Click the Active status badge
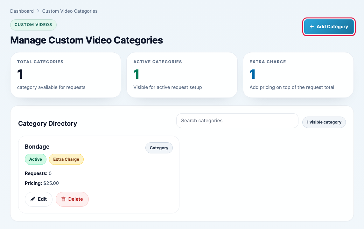 (36, 159)
